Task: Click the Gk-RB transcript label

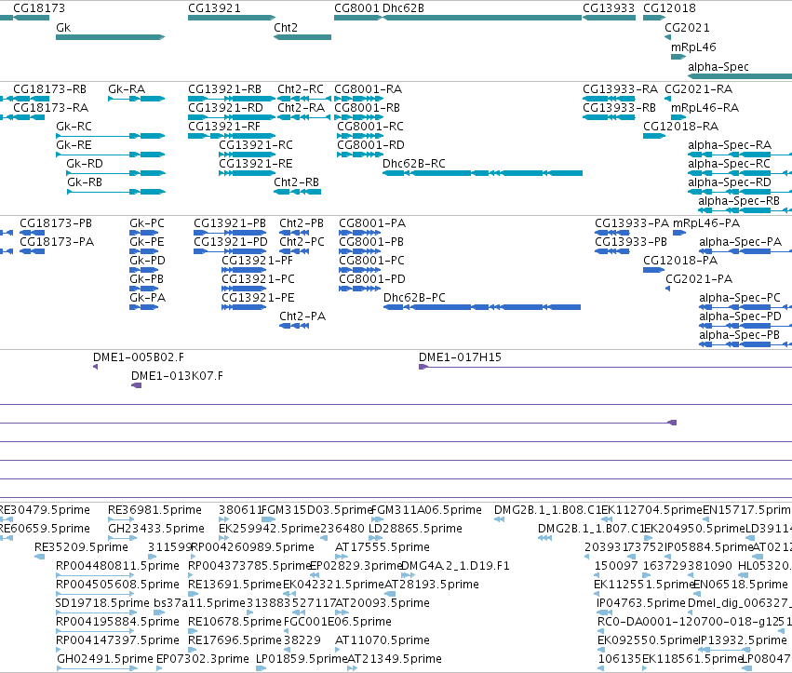Action: (x=85, y=182)
